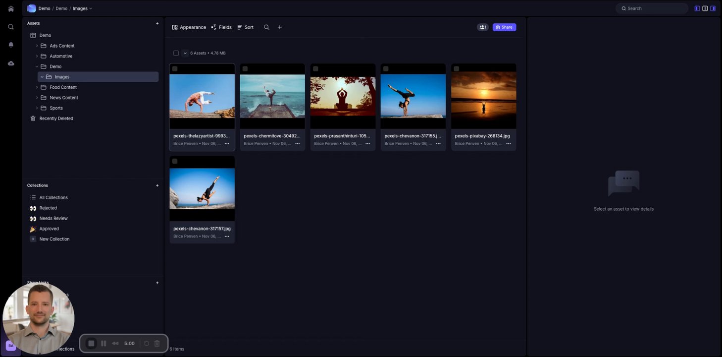The height and width of the screenshot is (357, 722).
Task: Click 'Select an asset to view details' text
Action: click(623, 209)
